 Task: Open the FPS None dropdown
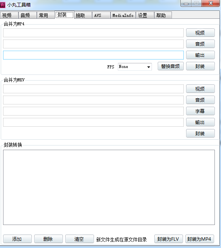pyautogui.click(x=135, y=67)
